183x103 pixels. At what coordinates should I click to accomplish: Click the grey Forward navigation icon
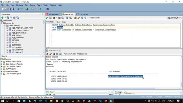coord(32,9)
